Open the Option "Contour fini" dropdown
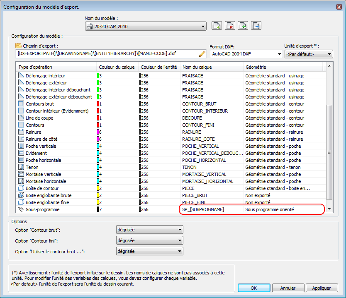Image resolution: width=346 pixels, height=298 pixels. point(149,240)
